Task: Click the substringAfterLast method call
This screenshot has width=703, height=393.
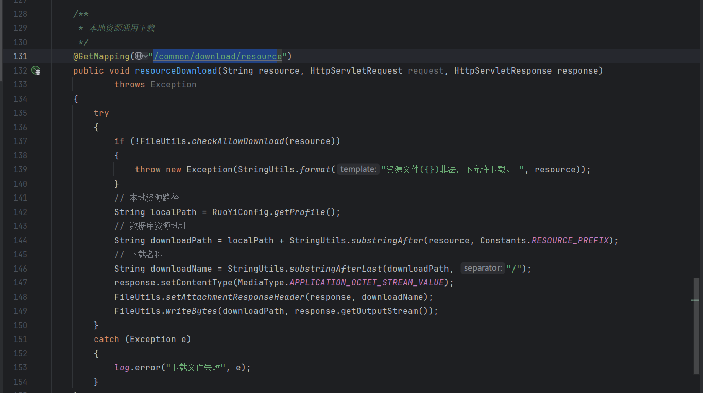Action: click(x=336, y=269)
